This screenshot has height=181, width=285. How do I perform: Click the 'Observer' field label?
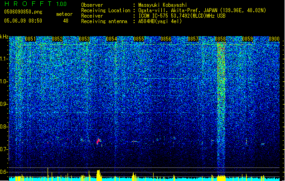pyautogui.click(x=92, y=5)
